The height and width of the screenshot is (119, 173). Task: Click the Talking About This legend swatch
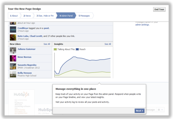(x=56, y=49)
